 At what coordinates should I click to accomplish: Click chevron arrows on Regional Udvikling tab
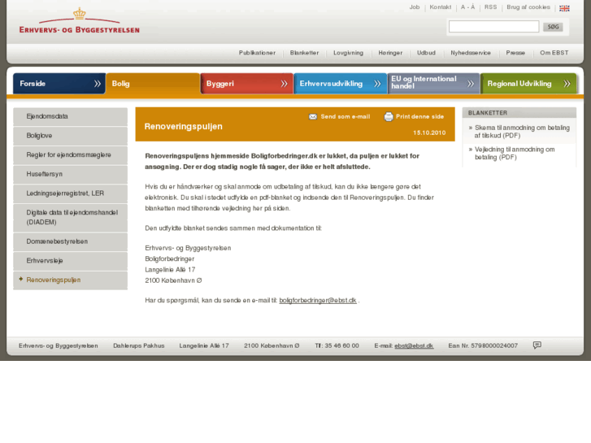click(x=567, y=84)
